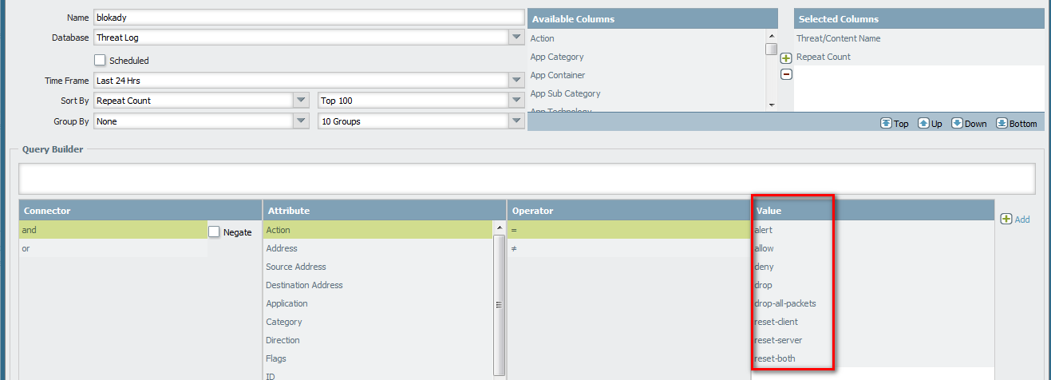
Task: Select Threat/Content Name in Selected Columns
Action: pos(919,38)
